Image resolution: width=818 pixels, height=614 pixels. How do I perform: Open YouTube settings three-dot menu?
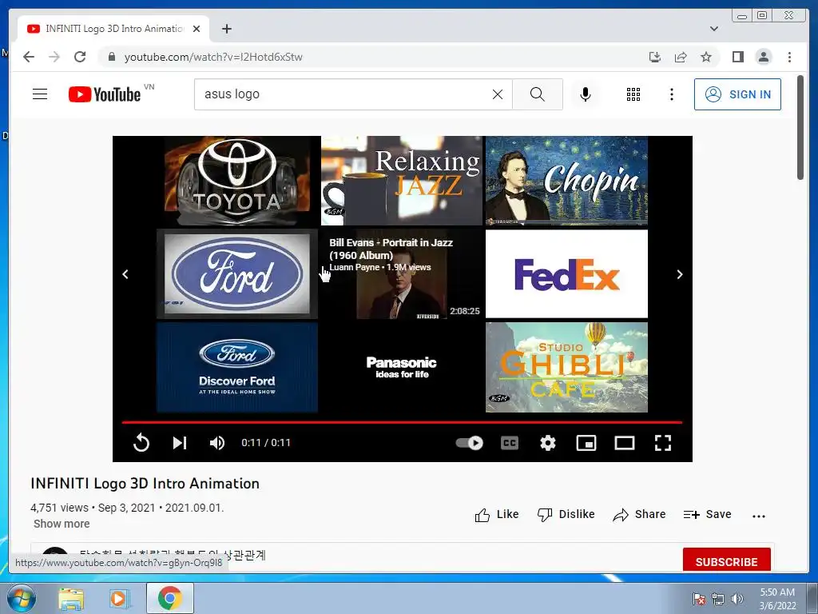[x=671, y=94]
